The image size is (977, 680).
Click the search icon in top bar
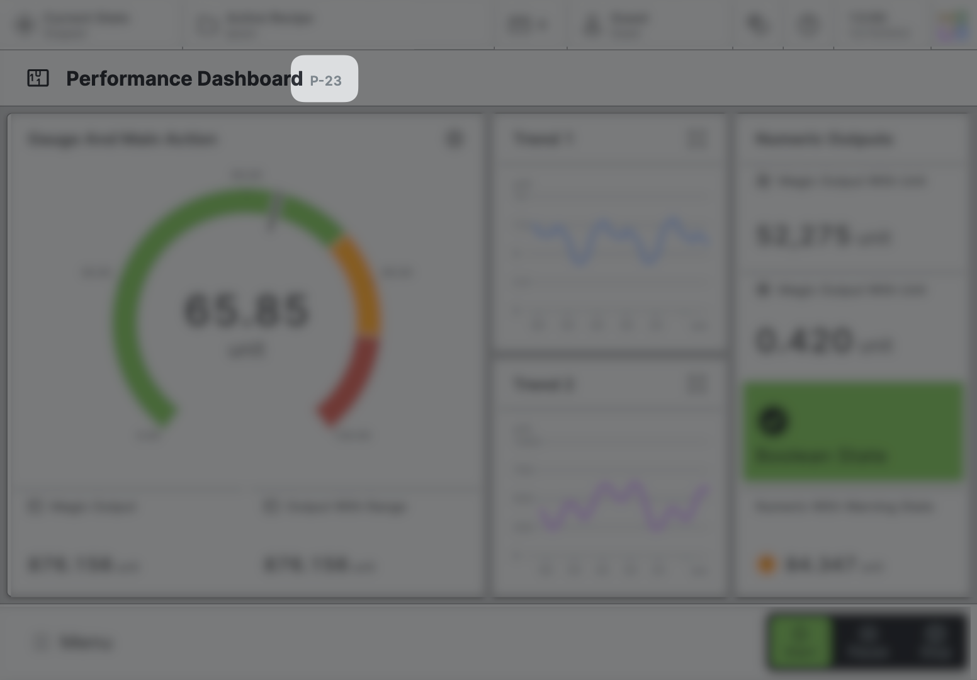757,25
